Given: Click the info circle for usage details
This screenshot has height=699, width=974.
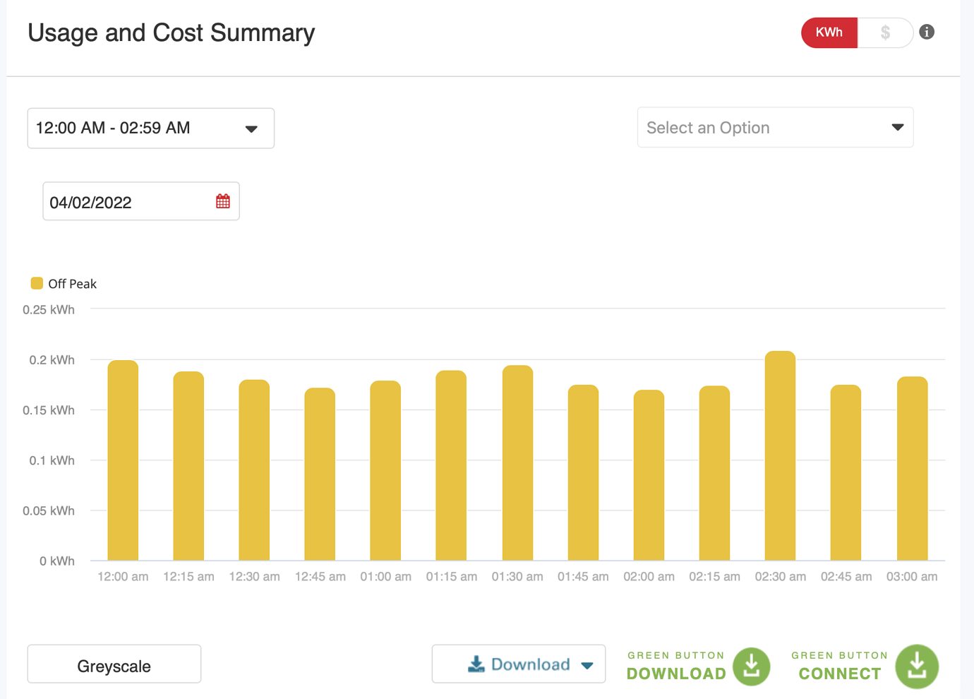Looking at the screenshot, I should [927, 32].
